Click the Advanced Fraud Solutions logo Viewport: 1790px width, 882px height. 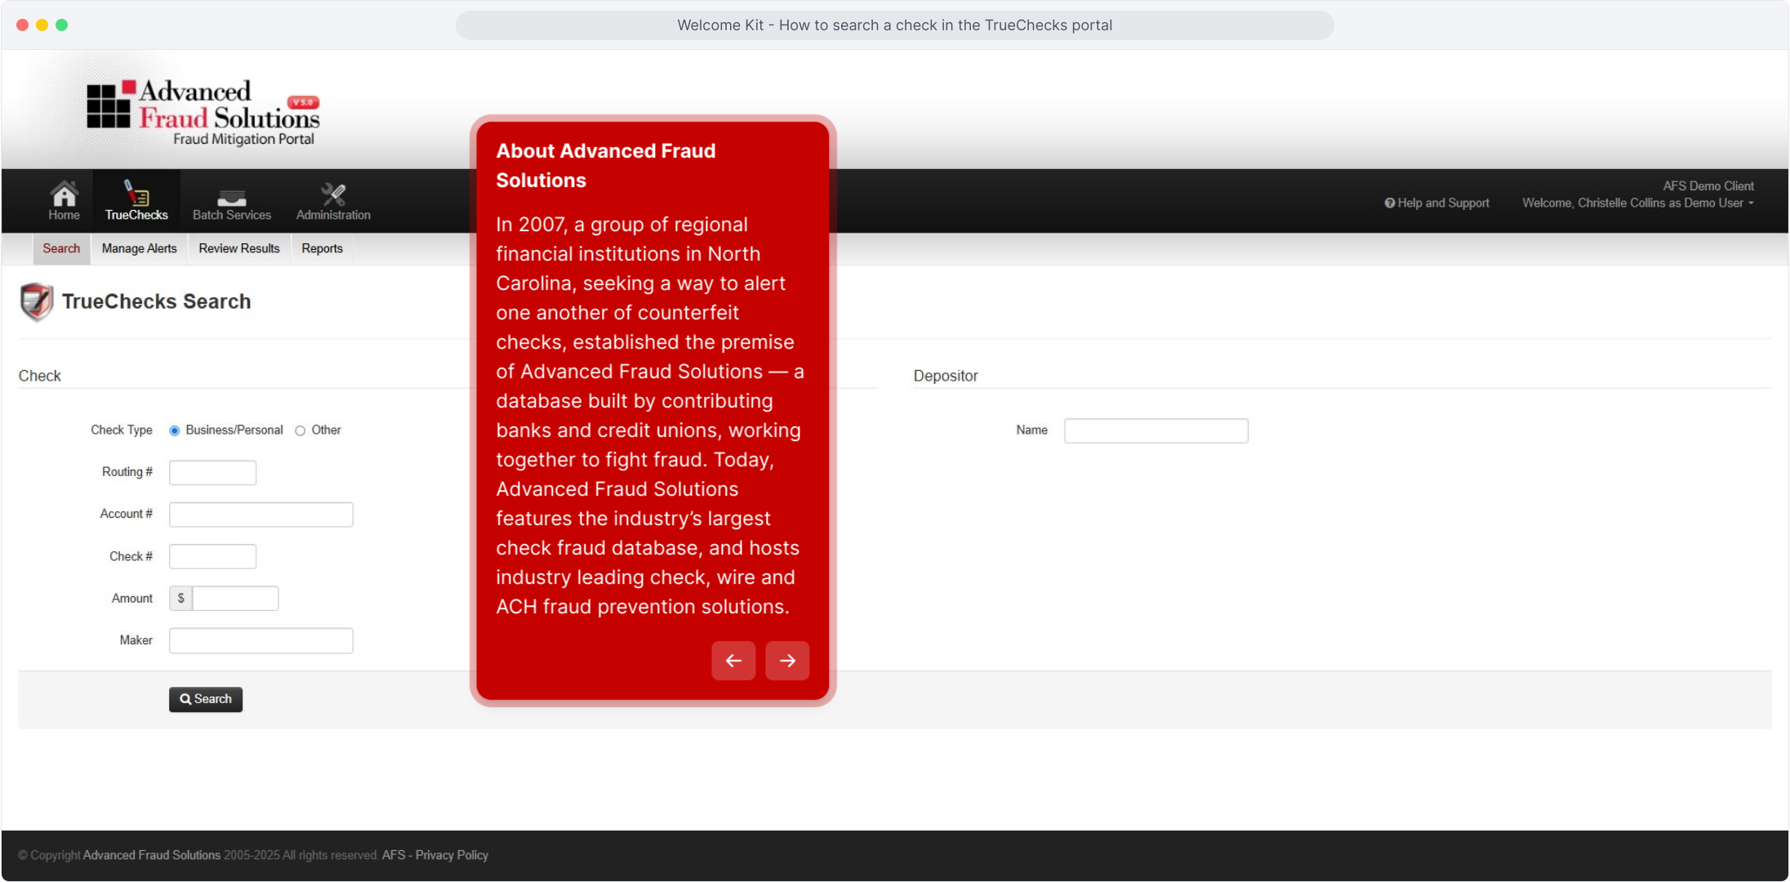(x=203, y=113)
